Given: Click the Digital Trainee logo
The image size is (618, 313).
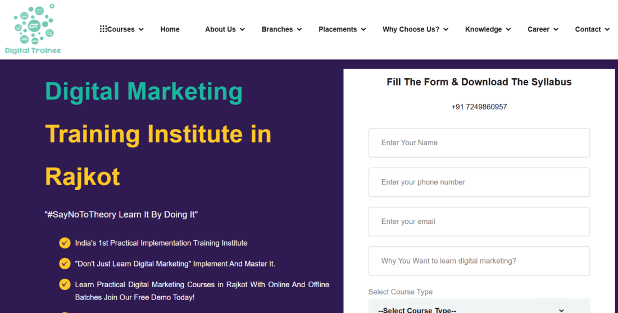Looking at the screenshot, I should click(33, 29).
